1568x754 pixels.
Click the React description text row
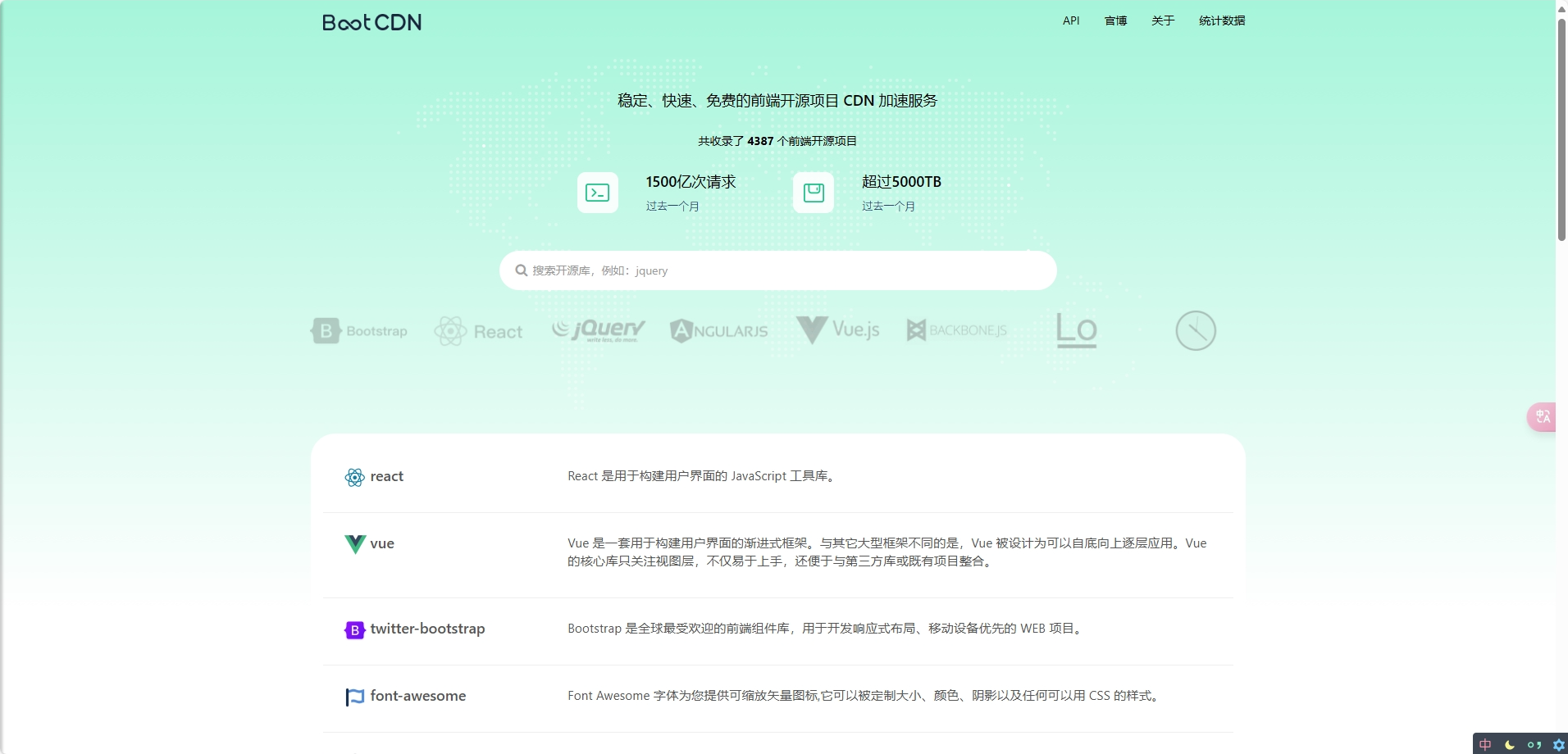pyautogui.click(x=704, y=476)
